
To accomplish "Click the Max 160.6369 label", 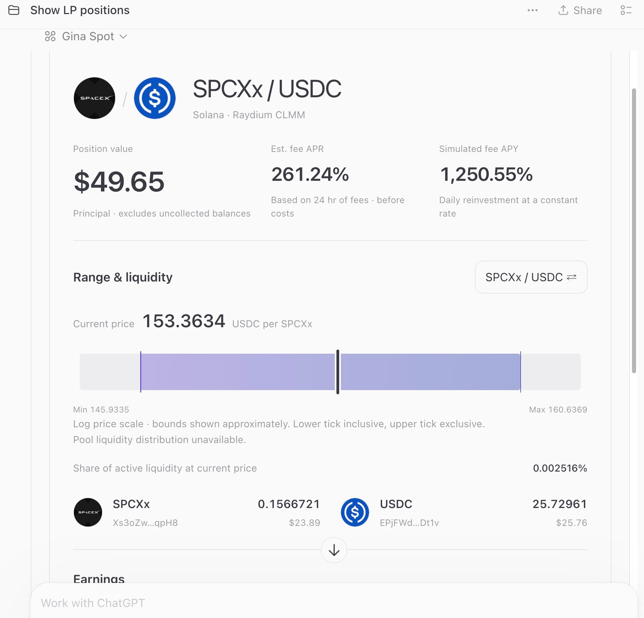I will click(558, 409).
